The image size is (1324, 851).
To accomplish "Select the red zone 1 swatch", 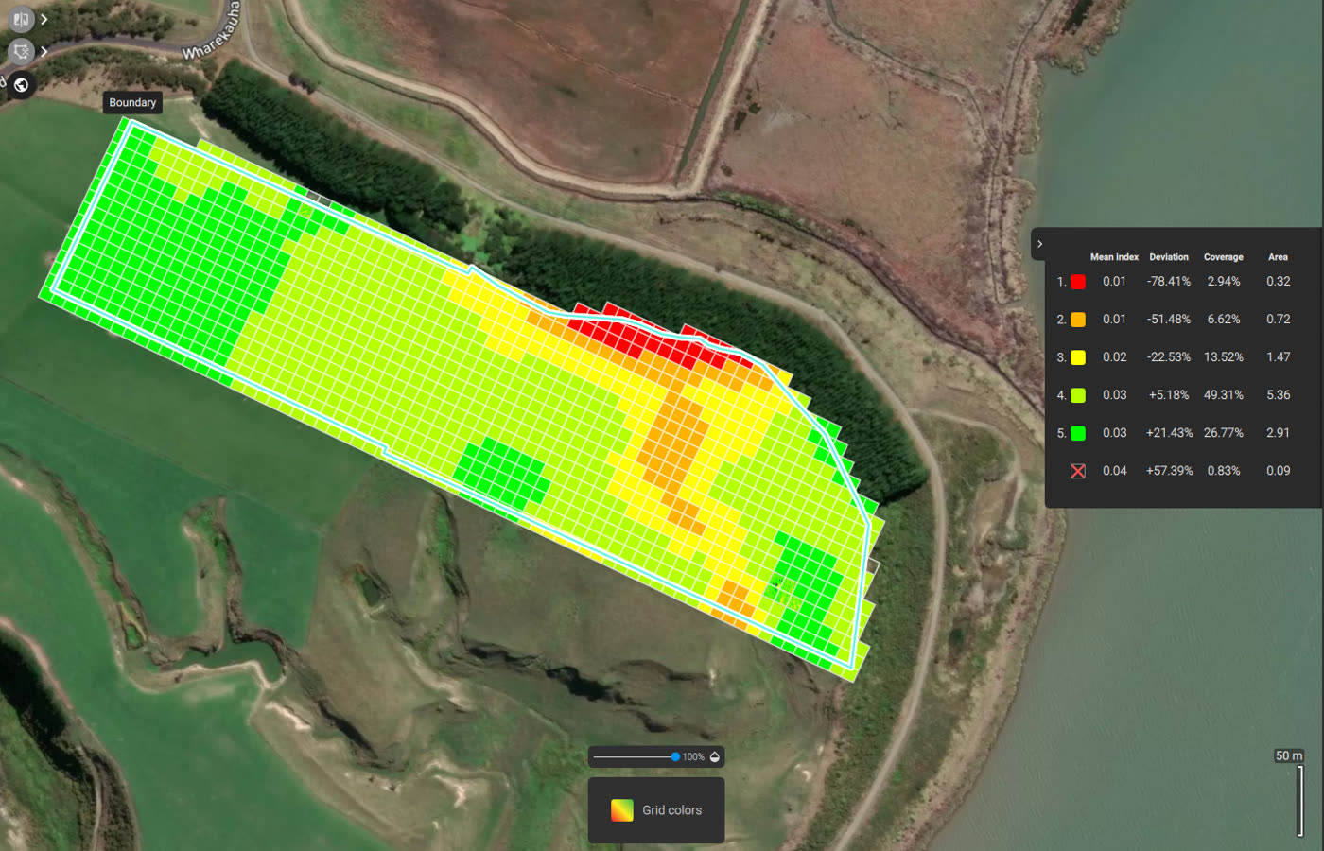I will 1077,282.
